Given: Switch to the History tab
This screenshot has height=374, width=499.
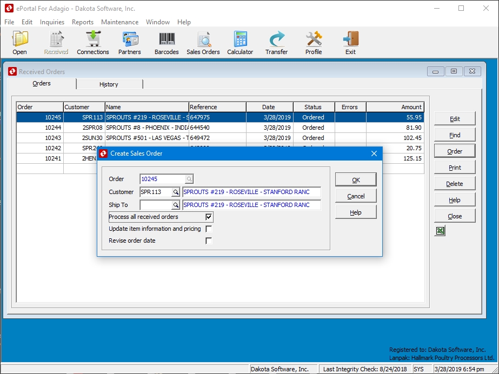Looking at the screenshot, I should [x=109, y=84].
